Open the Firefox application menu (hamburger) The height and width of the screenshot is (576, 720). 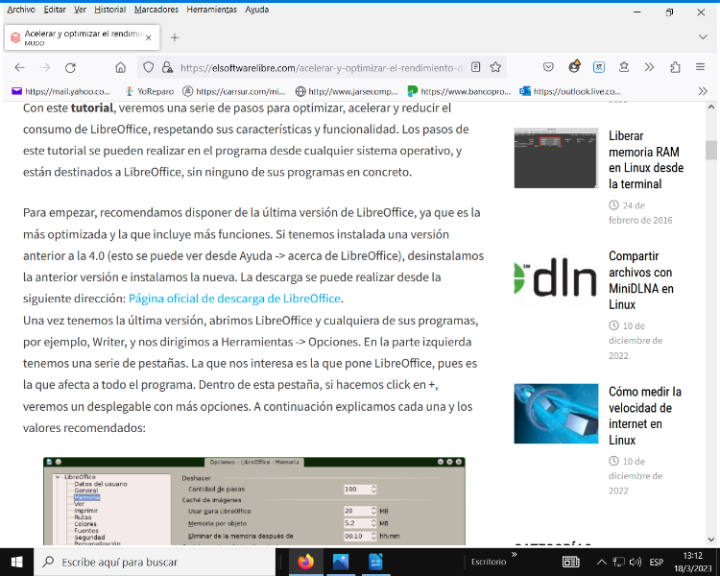tap(702, 67)
